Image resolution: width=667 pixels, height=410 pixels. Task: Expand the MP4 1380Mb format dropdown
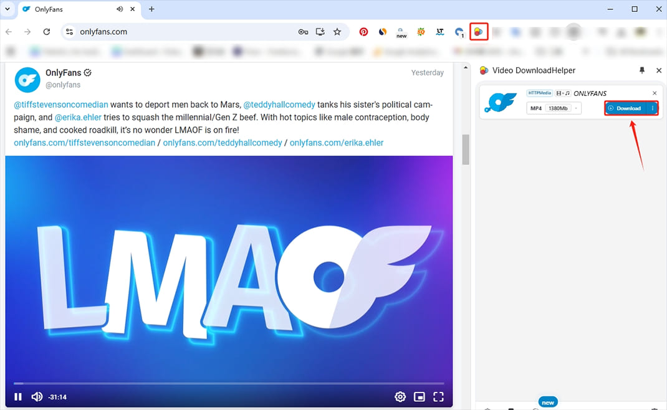(577, 108)
